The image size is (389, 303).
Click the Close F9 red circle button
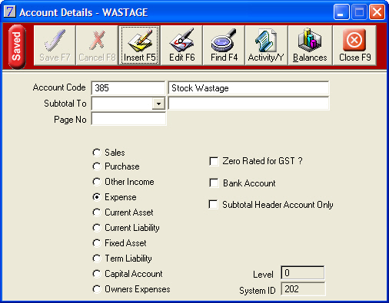coord(355,45)
